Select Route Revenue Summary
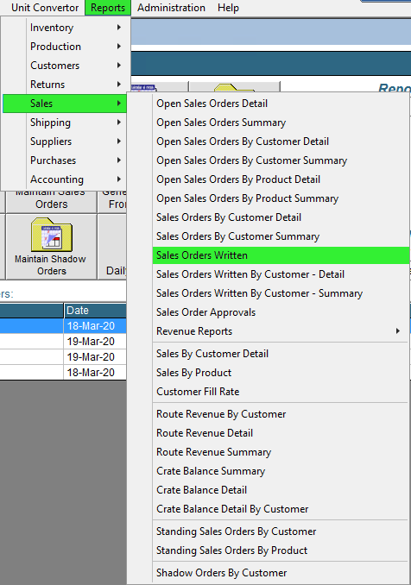This screenshot has height=585, width=411. pos(281,452)
